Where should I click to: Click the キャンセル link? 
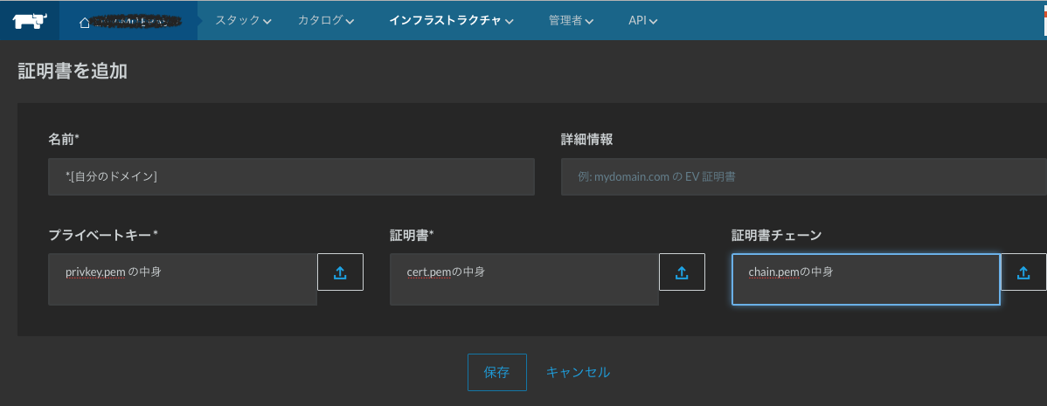(579, 372)
